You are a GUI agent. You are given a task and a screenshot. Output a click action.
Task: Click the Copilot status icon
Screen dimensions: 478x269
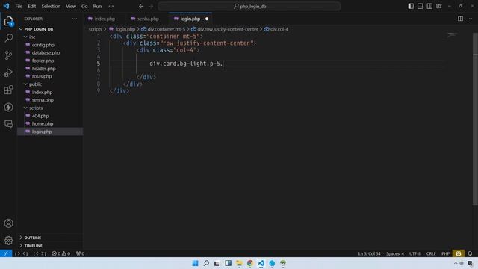[459, 253]
